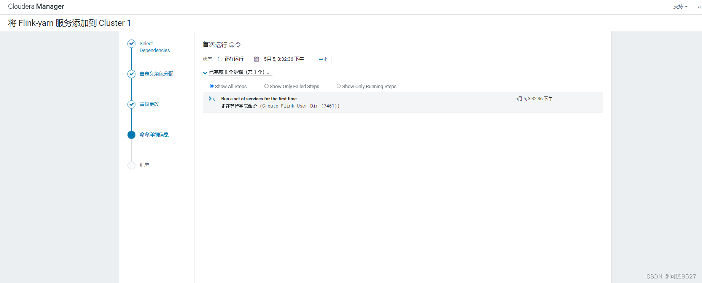This screenshot has height=283, width=702.
Task: Expand the Run a set of services row
Action: (210, 98)
